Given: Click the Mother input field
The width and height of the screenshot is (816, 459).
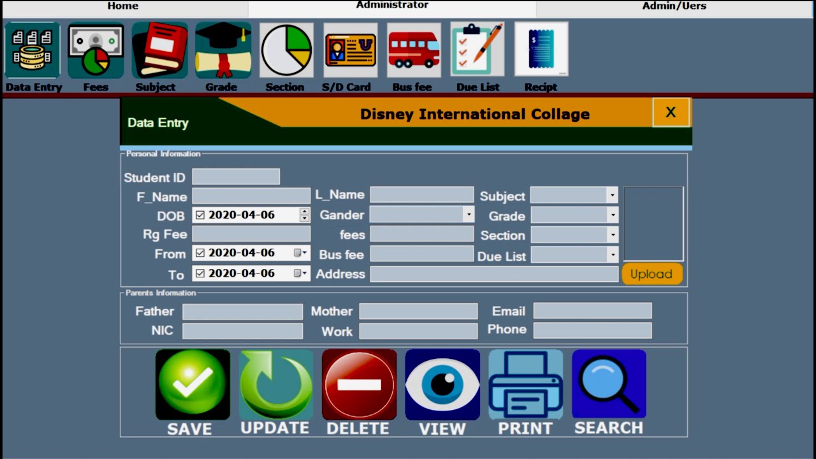Looking at the screenshot, I should 418,311.
